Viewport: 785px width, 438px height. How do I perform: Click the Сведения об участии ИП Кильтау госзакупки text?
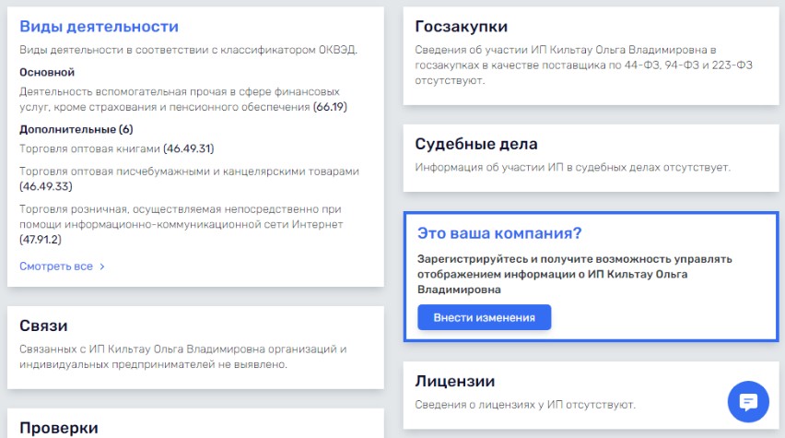pyautogui.click(x=584, y=65)
